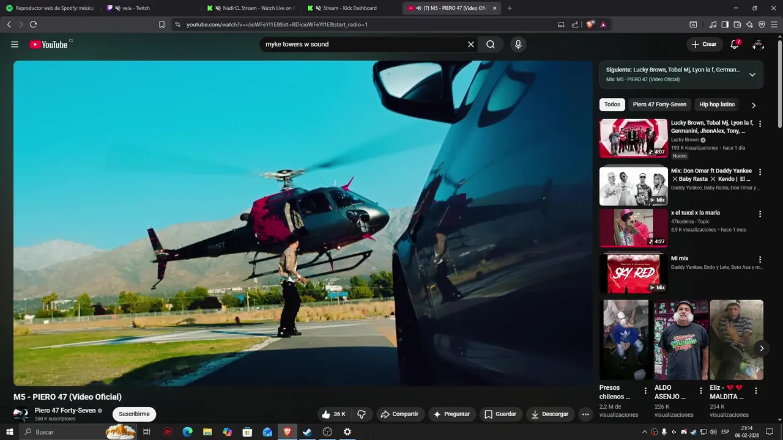The width and height of the screenshot is (783, 440).
Task: Open options for ALDO ASENJO short
Action: click(x=701, y=391)
